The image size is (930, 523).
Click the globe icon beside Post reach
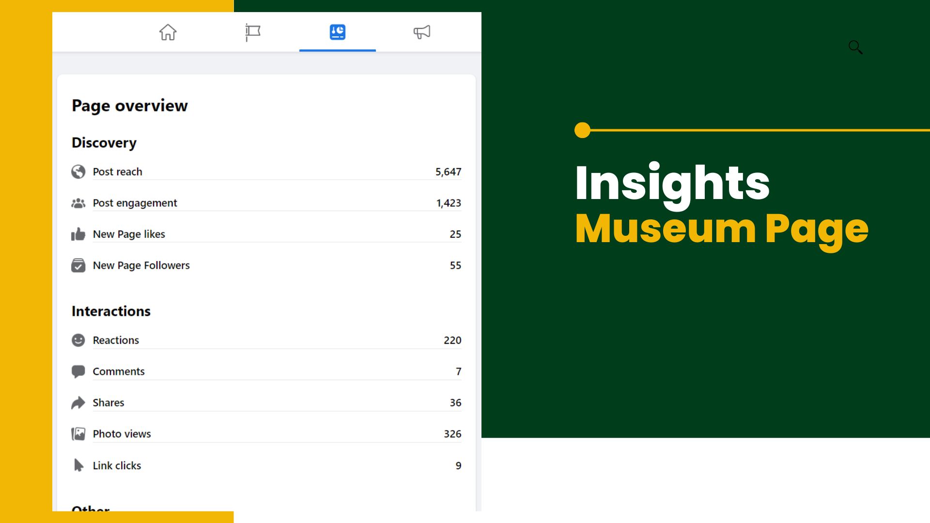tap(78, 172)
